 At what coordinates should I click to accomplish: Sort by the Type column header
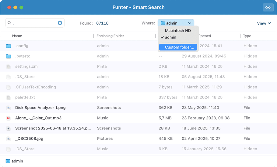coord(247,36)
